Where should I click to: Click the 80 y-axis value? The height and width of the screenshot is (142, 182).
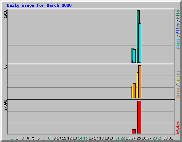(5, 67)
